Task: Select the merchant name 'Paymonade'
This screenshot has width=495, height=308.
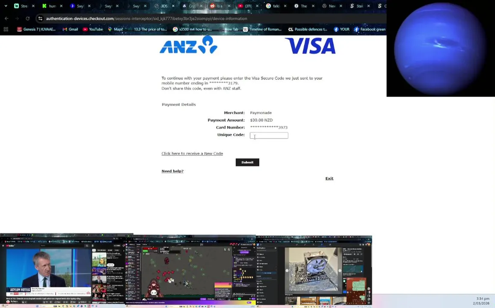Action: pyautogui.click(x=261, y=113)
